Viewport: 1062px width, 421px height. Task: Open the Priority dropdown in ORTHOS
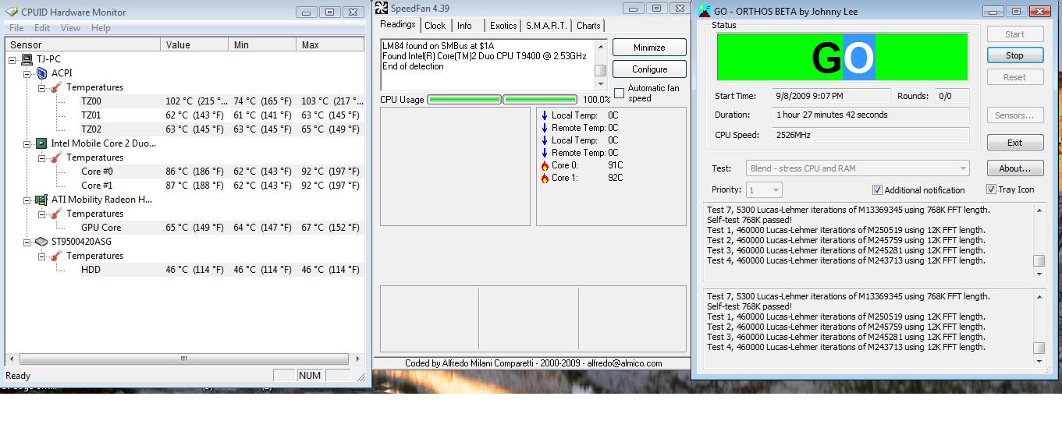[x=764, y=189]
